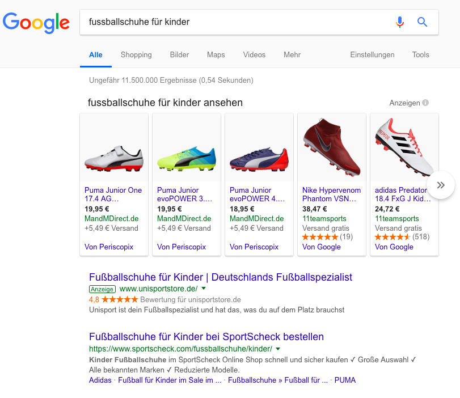Expand the sportscheck.com URL dropdown arrow
This screenshot has height=398, width=460.
pos(278,349)
